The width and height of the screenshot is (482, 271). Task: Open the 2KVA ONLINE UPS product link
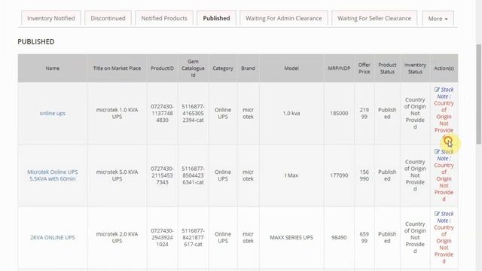click(x=53, y=238)
